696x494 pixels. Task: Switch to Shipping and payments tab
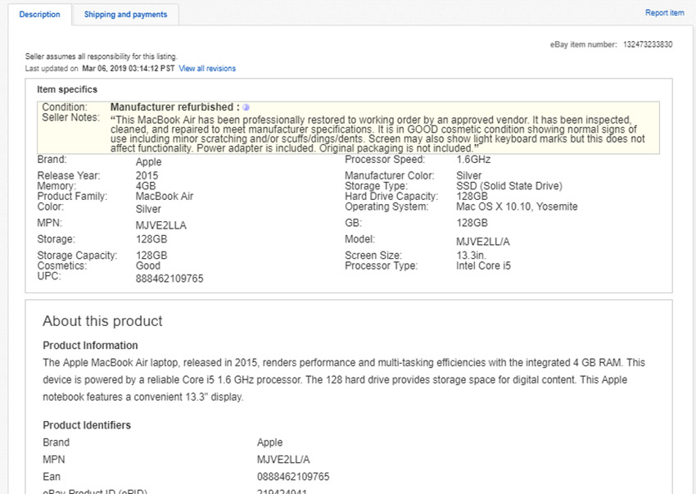[125, 14]
